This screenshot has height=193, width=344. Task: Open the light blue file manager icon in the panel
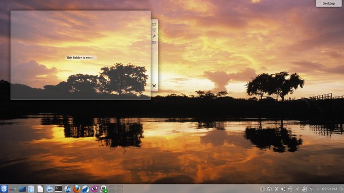31,189
